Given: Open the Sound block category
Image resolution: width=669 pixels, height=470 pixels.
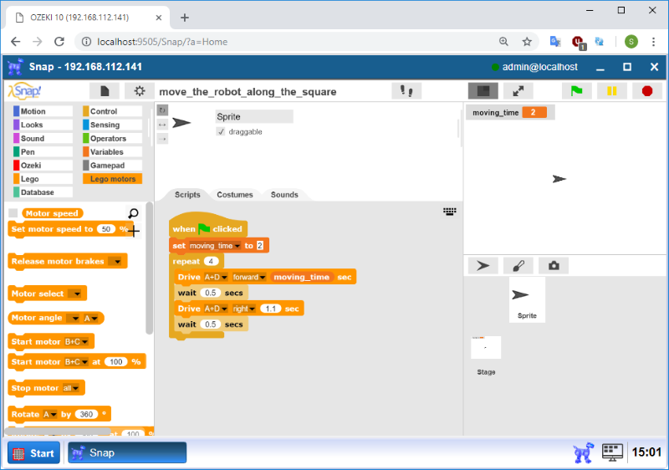Looking at the screenshot, I should click(x=43, y=138).
